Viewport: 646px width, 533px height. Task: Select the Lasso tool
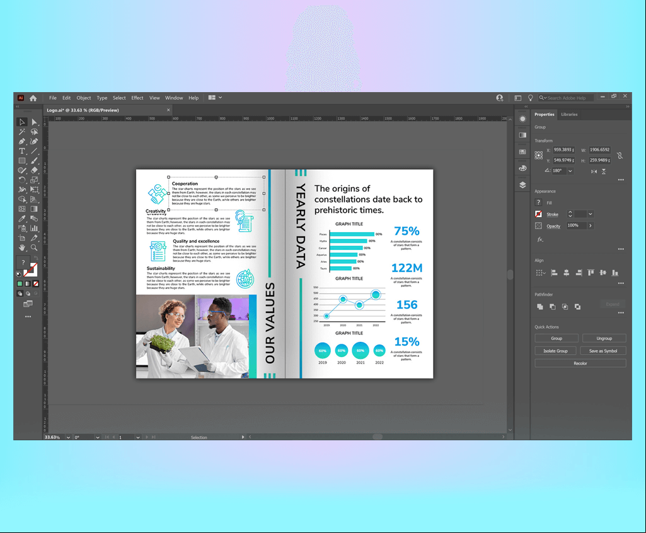[x=34, y=132]
